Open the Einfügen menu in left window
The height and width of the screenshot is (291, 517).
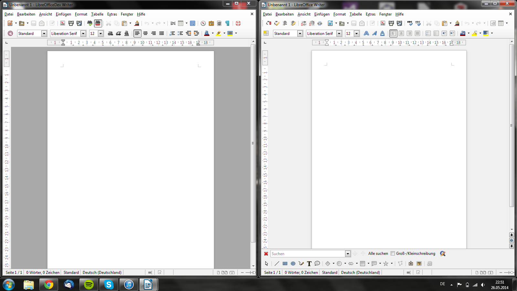point(63,14)
